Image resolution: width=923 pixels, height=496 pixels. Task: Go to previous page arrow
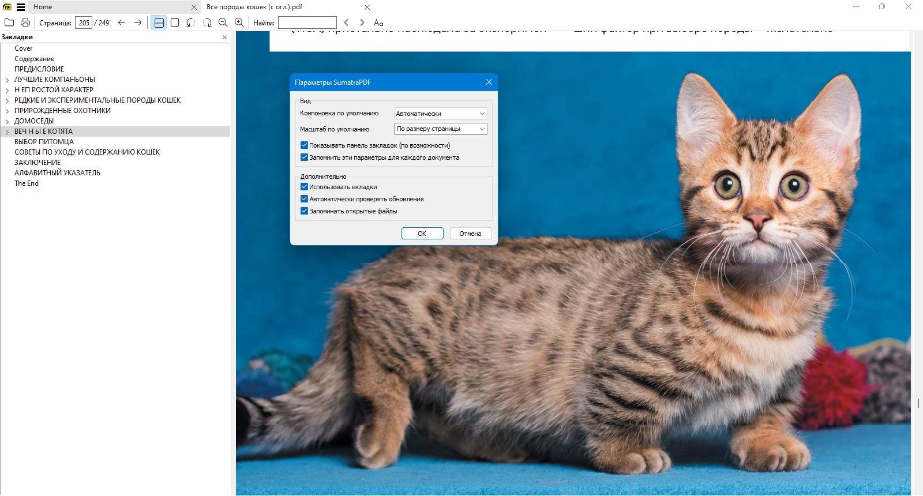[122, 22]
